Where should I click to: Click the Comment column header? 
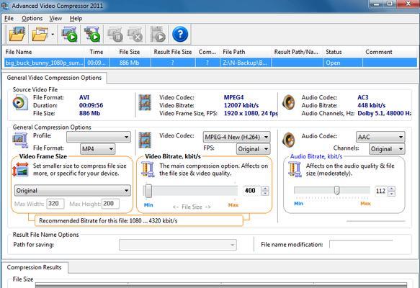pos(390,52)
